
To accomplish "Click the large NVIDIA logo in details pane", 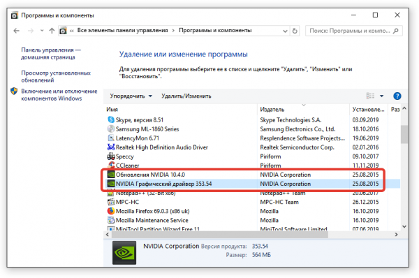I will pos(124,253).
